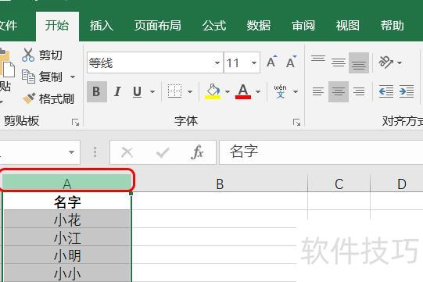423x282 pixels.
Task: Increase indent
Action: [x=407, y=91]
